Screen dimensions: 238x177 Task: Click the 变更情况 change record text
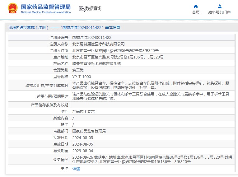(x=152, y=159)
